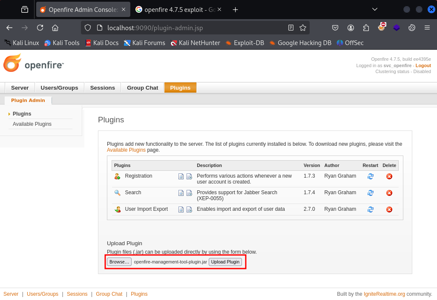Screen dimensions: 437x300
Task: Select the Plugins main tab
Action: (180, 88)
